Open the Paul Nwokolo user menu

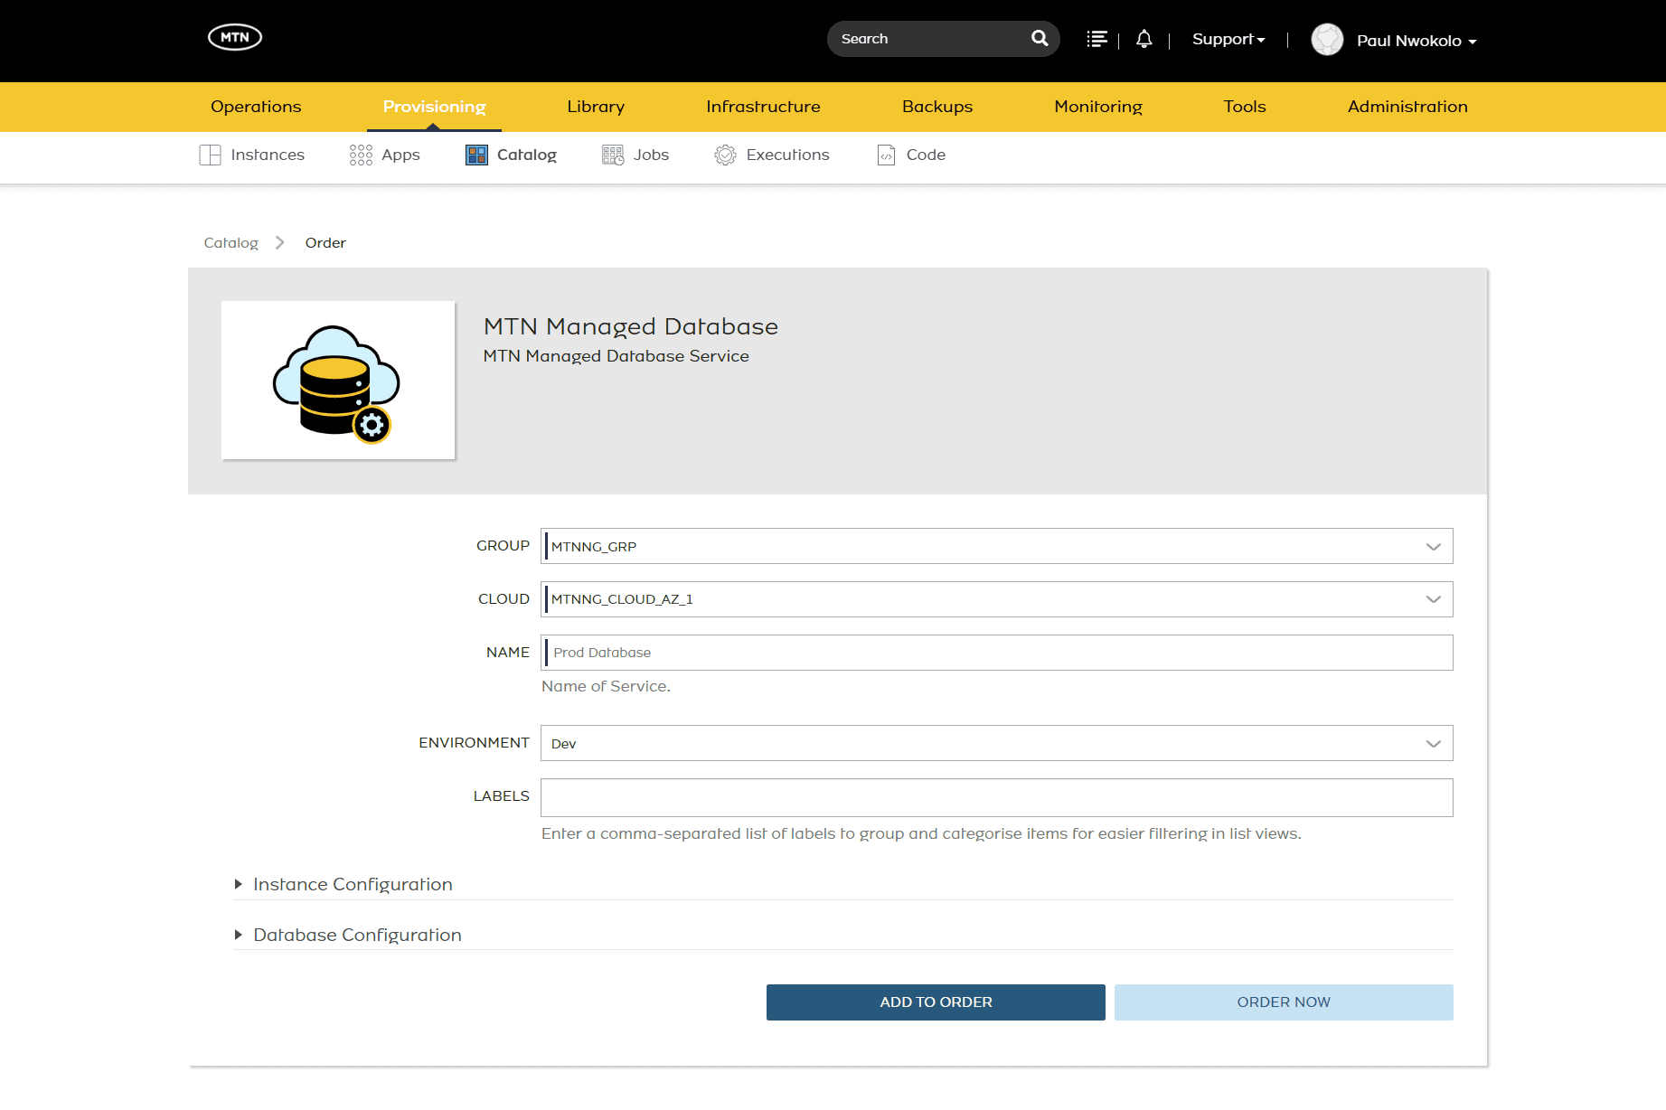1417,41
